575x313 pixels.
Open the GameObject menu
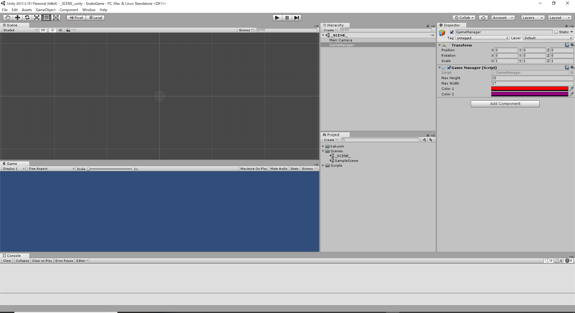(x=46, y=10)
